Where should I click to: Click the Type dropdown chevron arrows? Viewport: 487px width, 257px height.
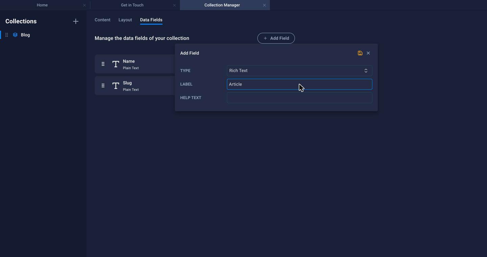[x=366, y=71]
